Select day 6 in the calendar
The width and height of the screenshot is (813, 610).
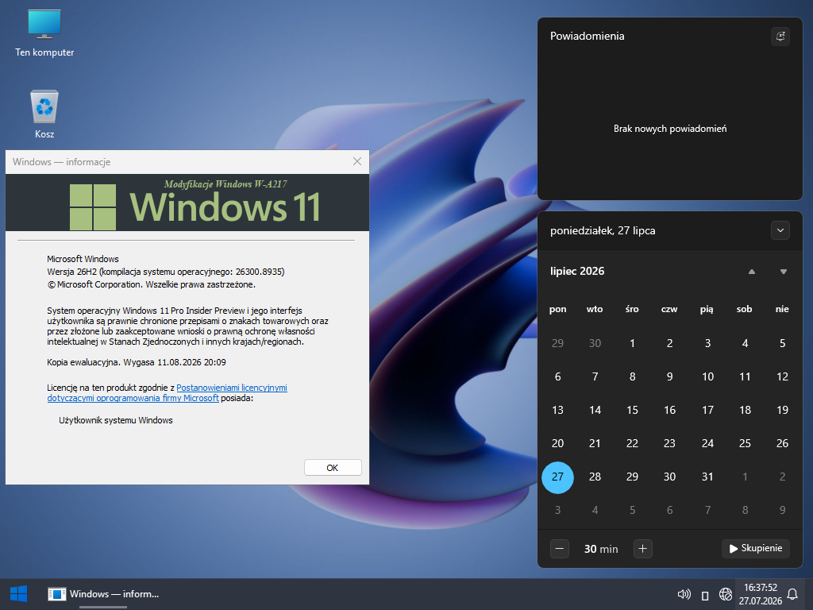[x=557, y=376]
